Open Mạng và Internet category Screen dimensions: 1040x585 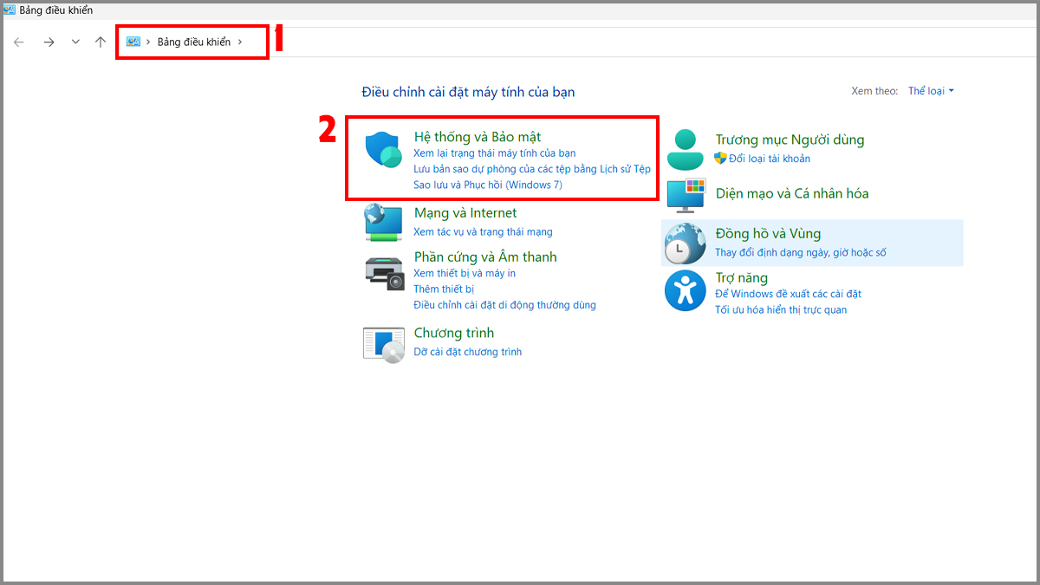(x=465, y=213)
